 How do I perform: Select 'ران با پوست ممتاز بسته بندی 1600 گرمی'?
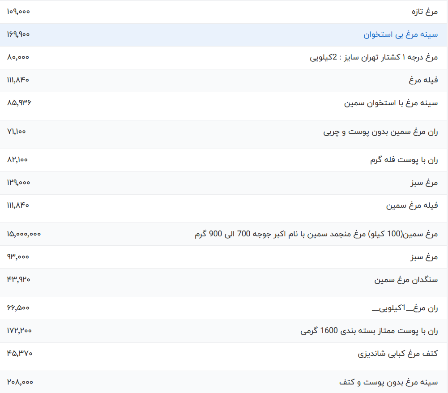(x=369, y=331)
